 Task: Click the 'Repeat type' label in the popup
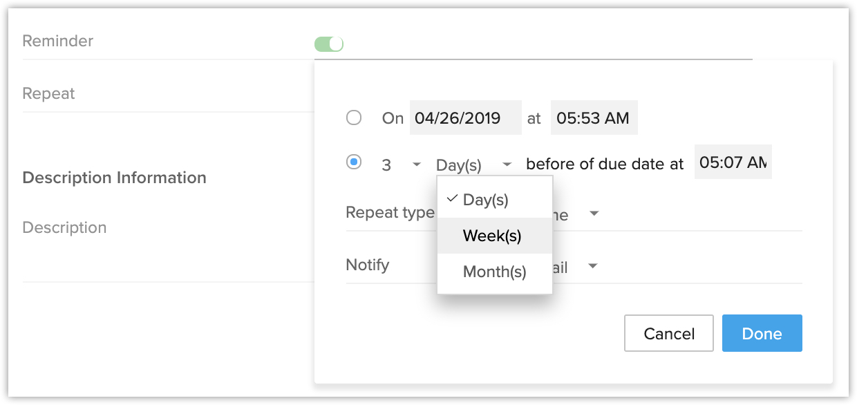[390, 212]
